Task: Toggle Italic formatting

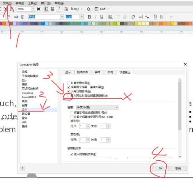Action: coord(96,17)
